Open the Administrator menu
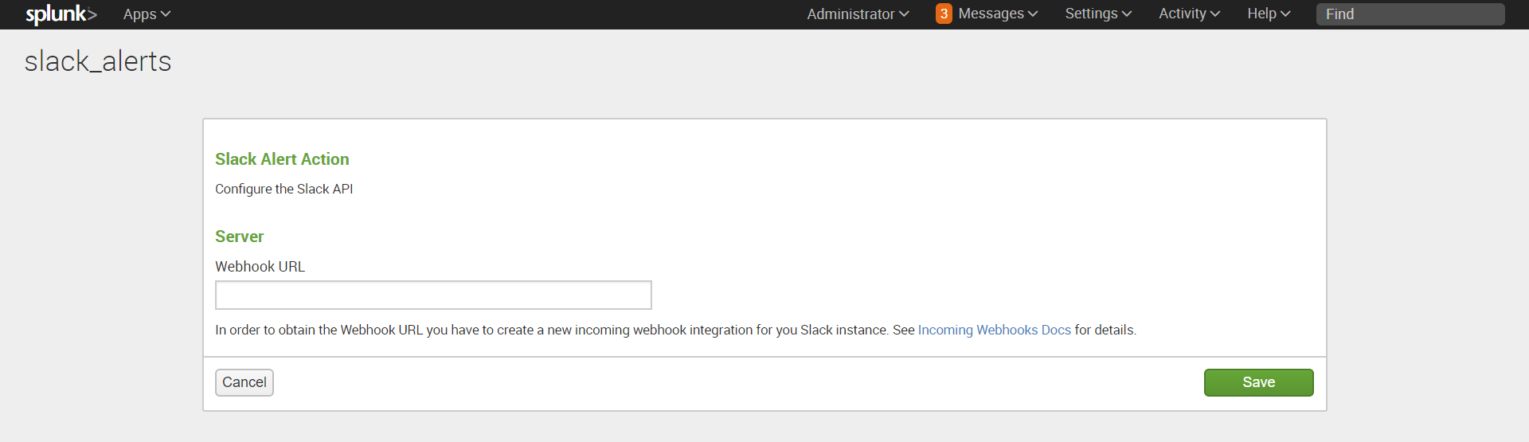Viewport: 1529px width, 442px height. click(x=851, y=14)
